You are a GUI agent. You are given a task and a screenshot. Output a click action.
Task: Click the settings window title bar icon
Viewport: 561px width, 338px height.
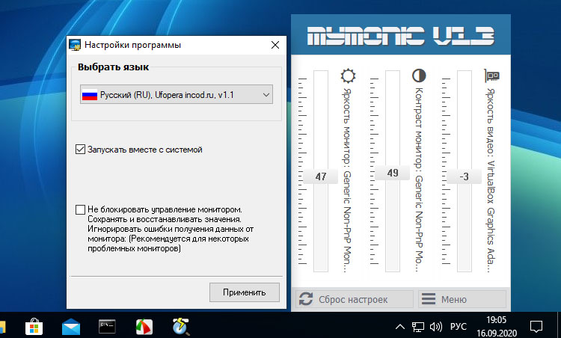pyautogui.click(x=75, y=45)
